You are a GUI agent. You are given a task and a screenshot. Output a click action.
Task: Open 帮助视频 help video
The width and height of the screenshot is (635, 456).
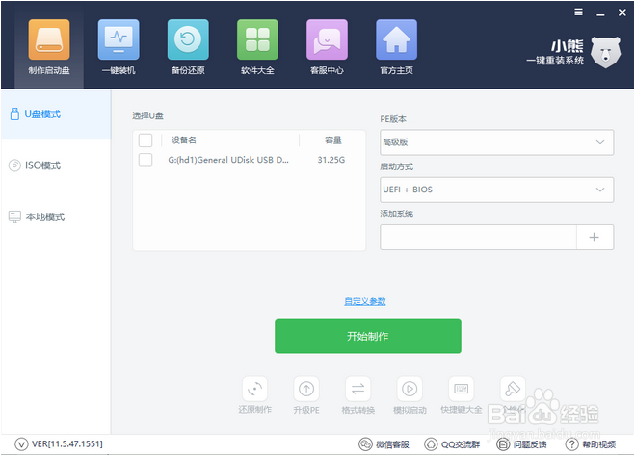(x=591, y=444)
